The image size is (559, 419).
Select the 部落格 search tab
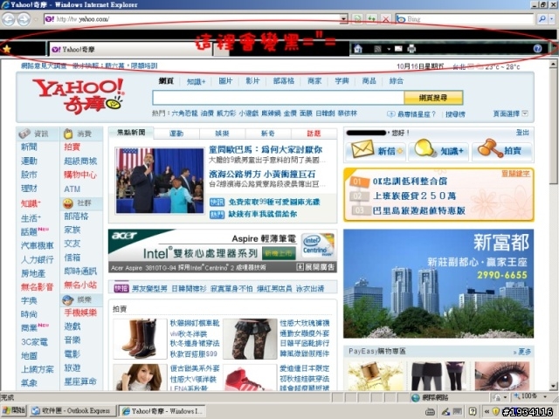click(283, 81)
